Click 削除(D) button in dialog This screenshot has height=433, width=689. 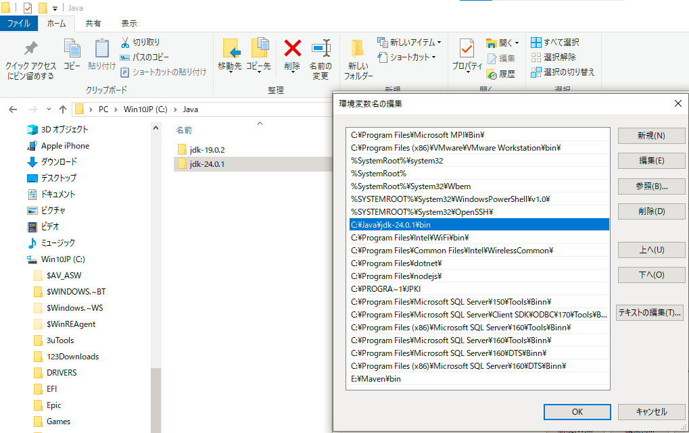(x=651, y=211)
